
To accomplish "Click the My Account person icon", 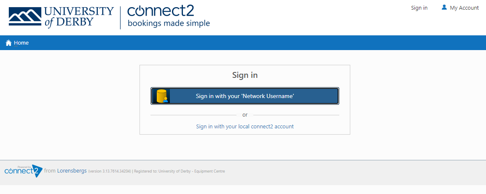I will (x=444, y=7).
